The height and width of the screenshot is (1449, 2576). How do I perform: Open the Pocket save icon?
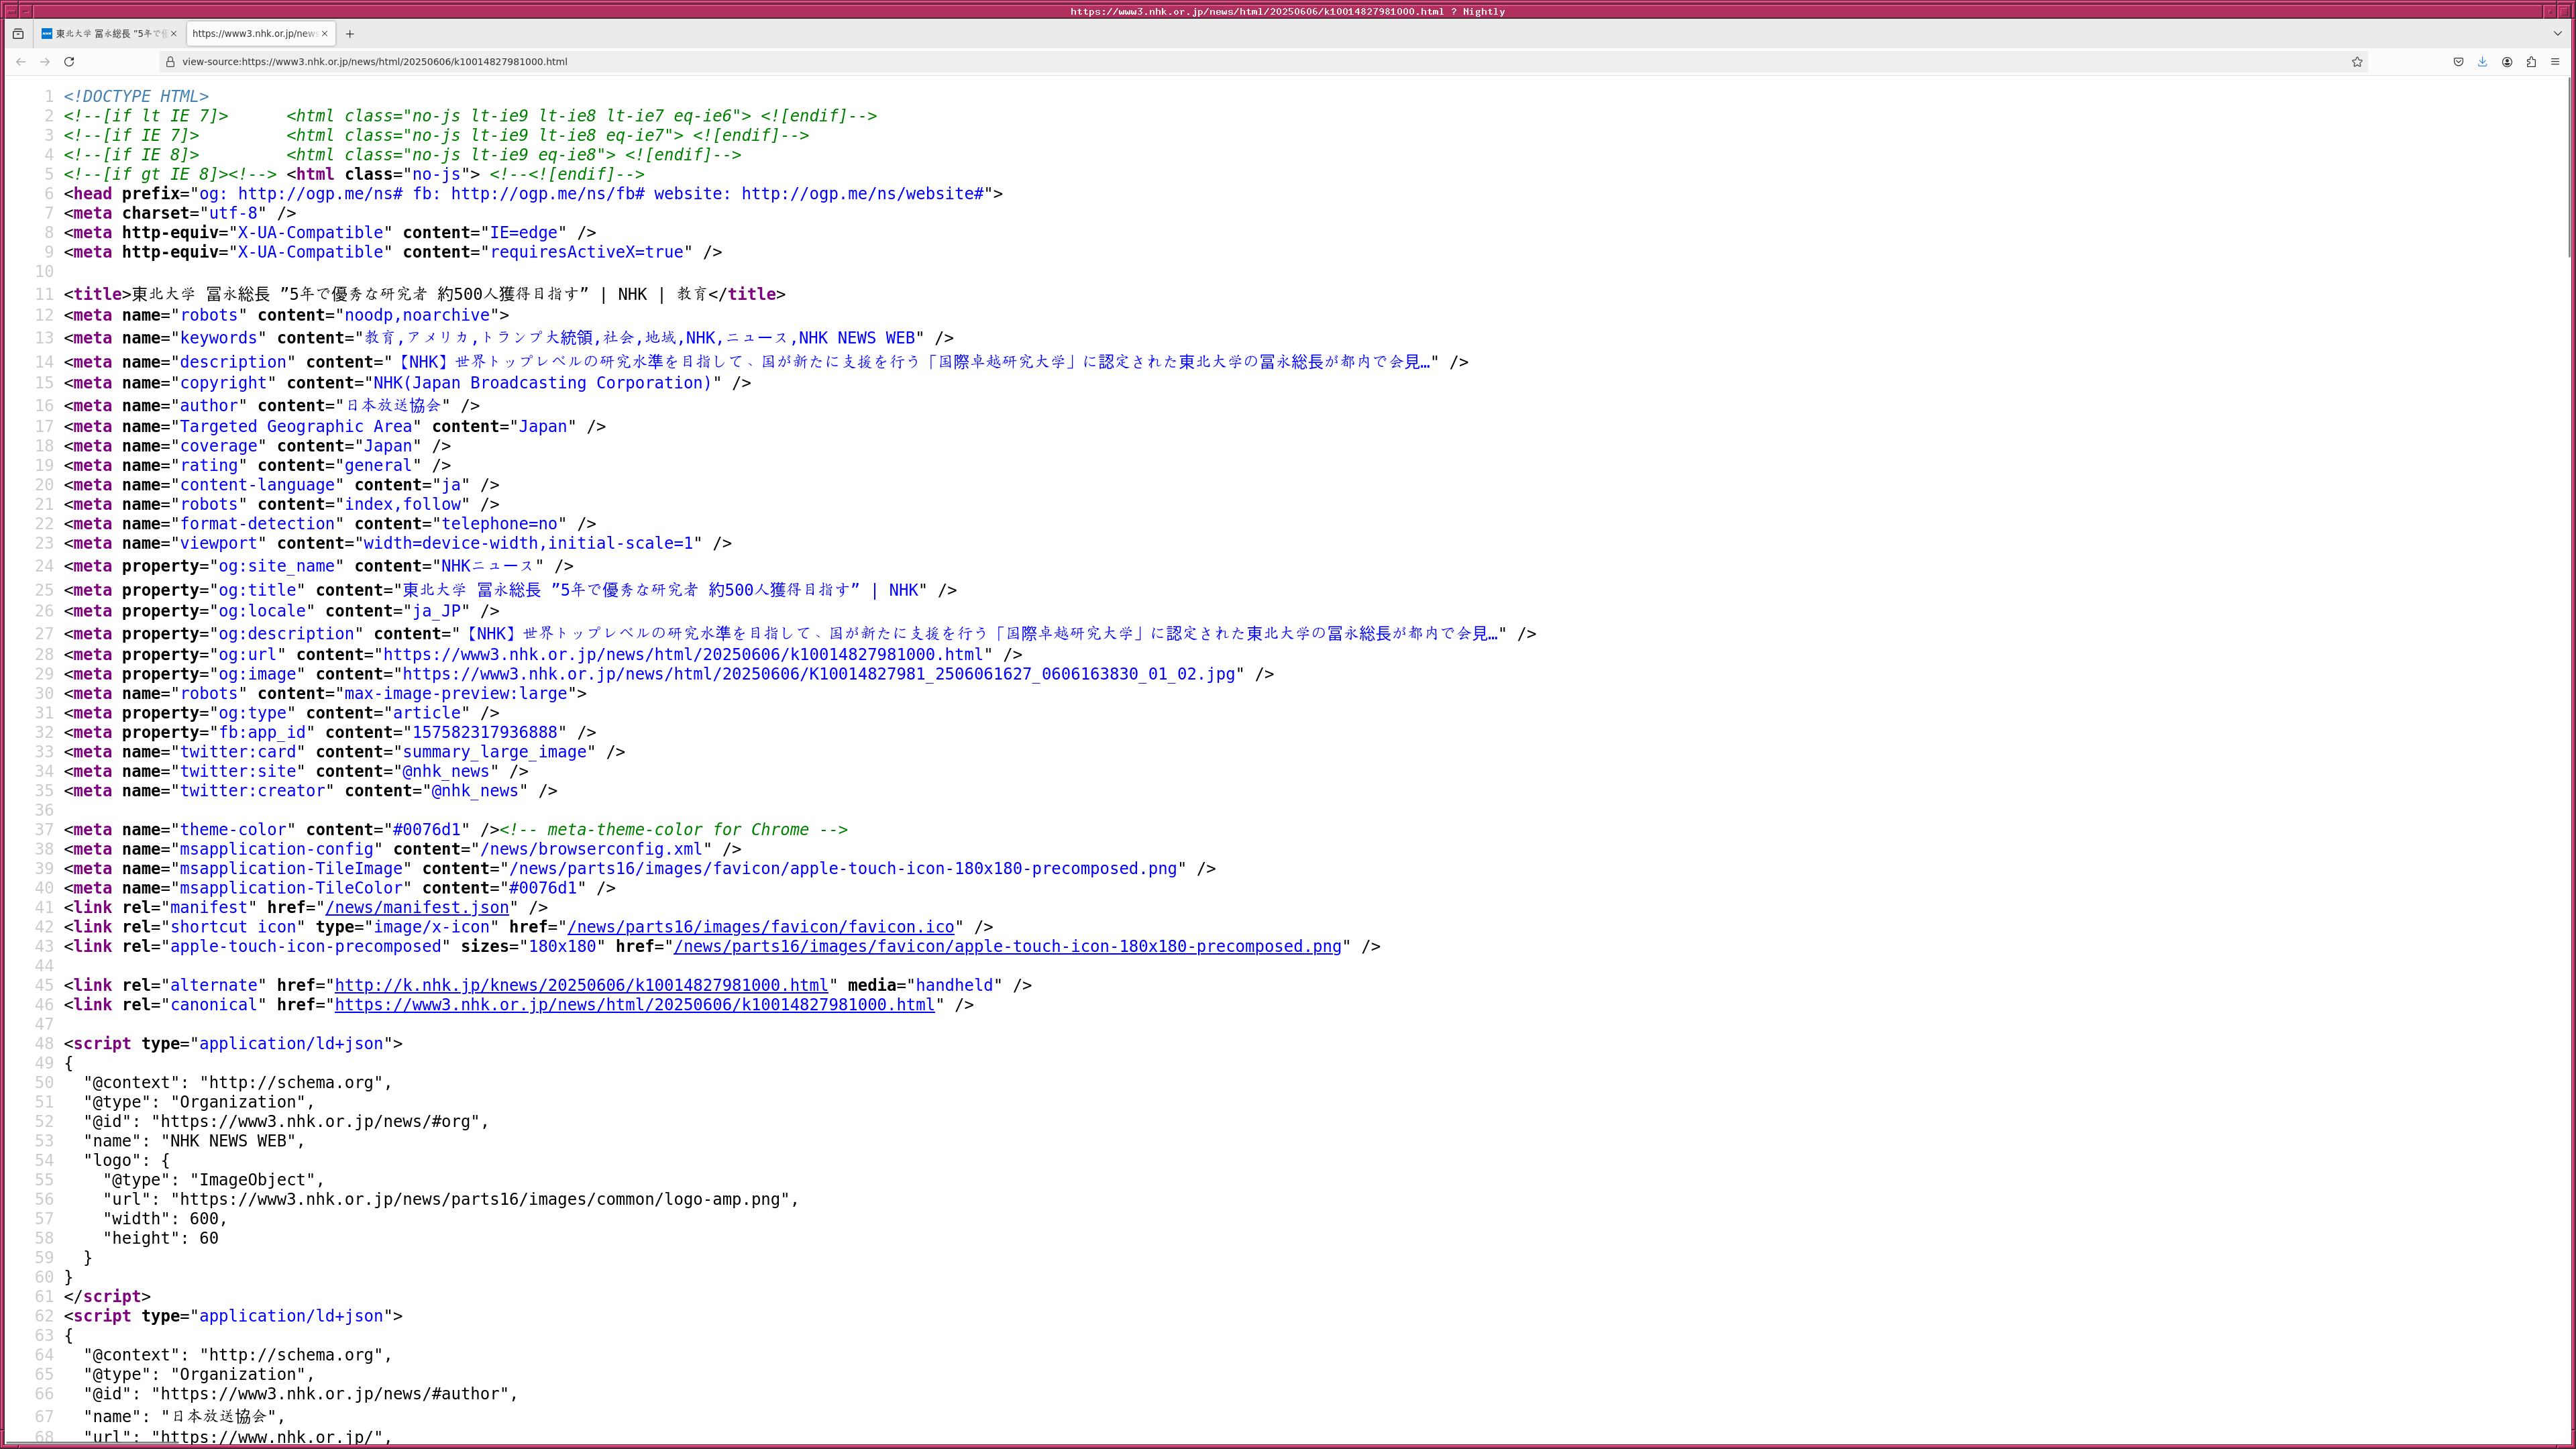2458,62
